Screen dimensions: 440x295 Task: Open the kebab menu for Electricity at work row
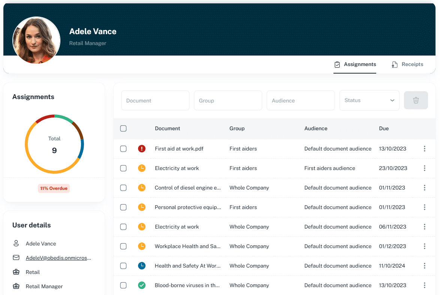click(x=424, y=168)
